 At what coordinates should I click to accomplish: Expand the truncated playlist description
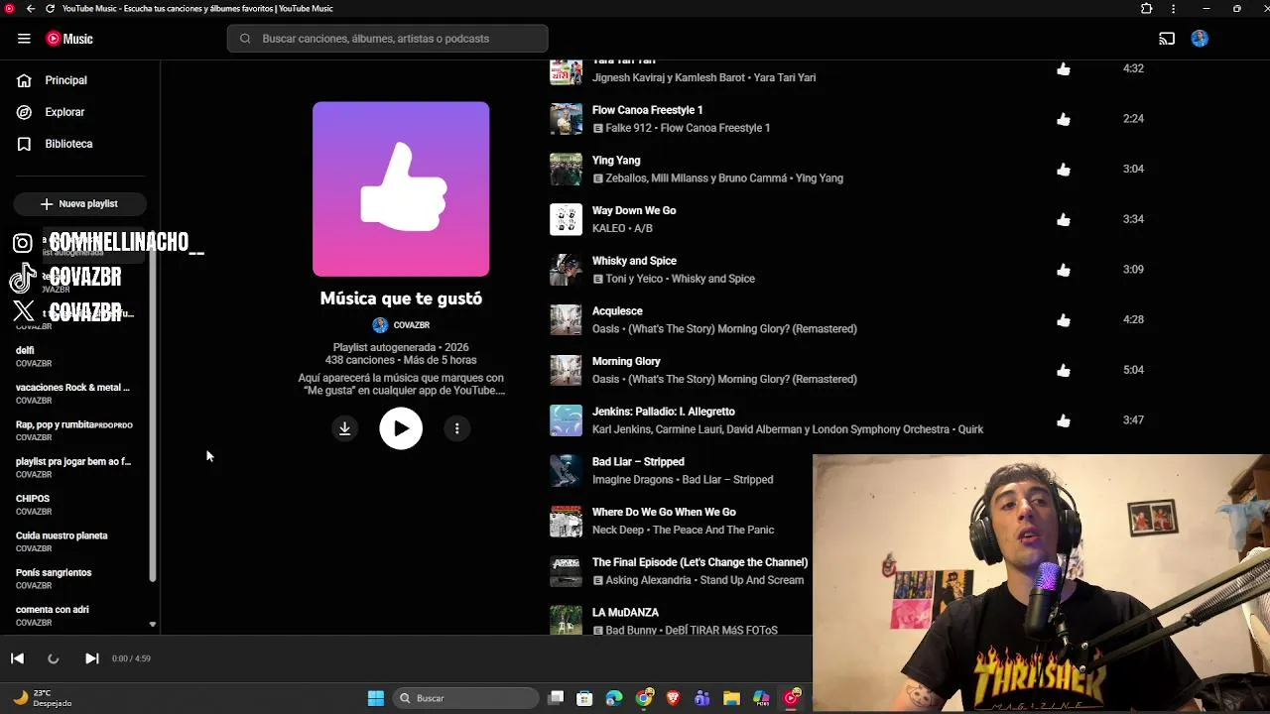click(401, 384)
